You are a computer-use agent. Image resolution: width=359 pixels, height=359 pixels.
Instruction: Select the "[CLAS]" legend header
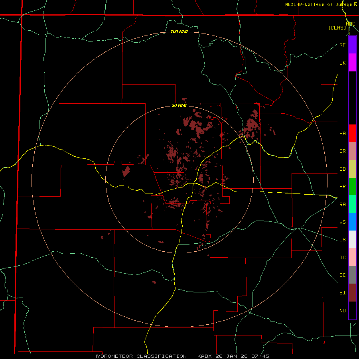click(x=337, y=28)
